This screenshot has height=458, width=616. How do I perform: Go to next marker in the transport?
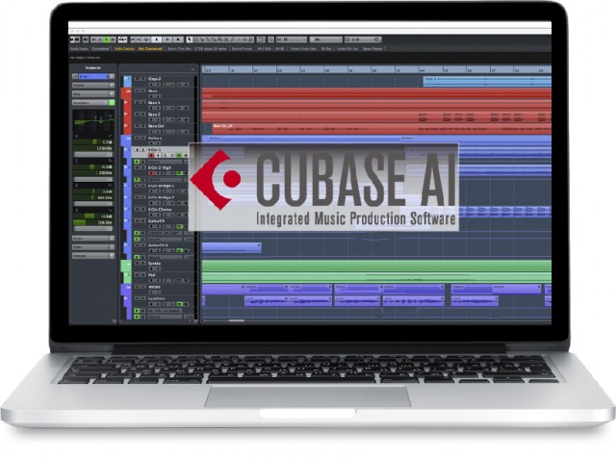(x=139, y=39)
